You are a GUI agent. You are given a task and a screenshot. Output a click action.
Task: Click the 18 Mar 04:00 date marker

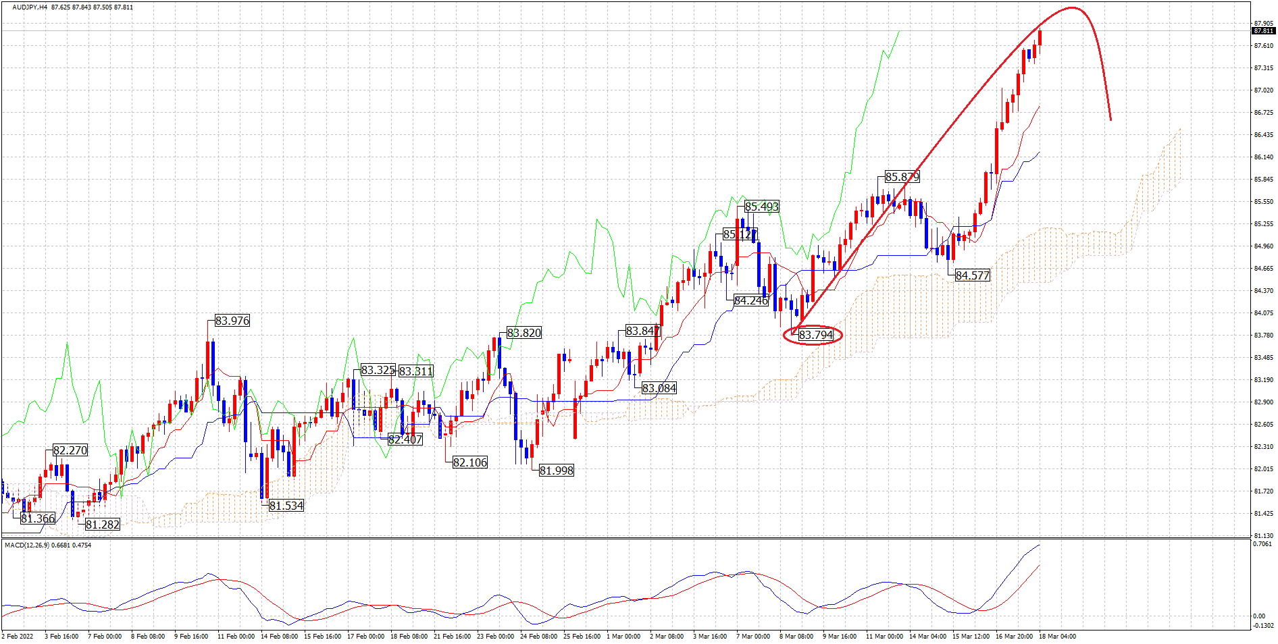coord(1057,636)
